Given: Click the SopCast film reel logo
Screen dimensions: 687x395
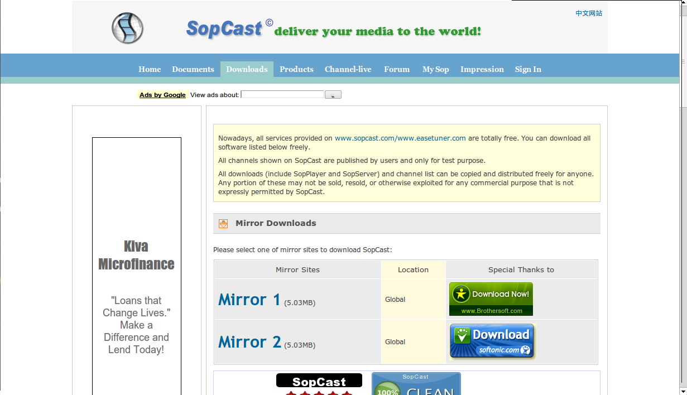Looking at the screenshot, I should click(127, 28).
